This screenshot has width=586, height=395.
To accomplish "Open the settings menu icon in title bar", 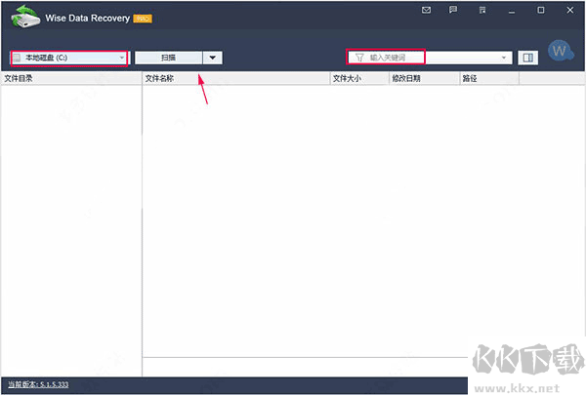I will 482,10.
